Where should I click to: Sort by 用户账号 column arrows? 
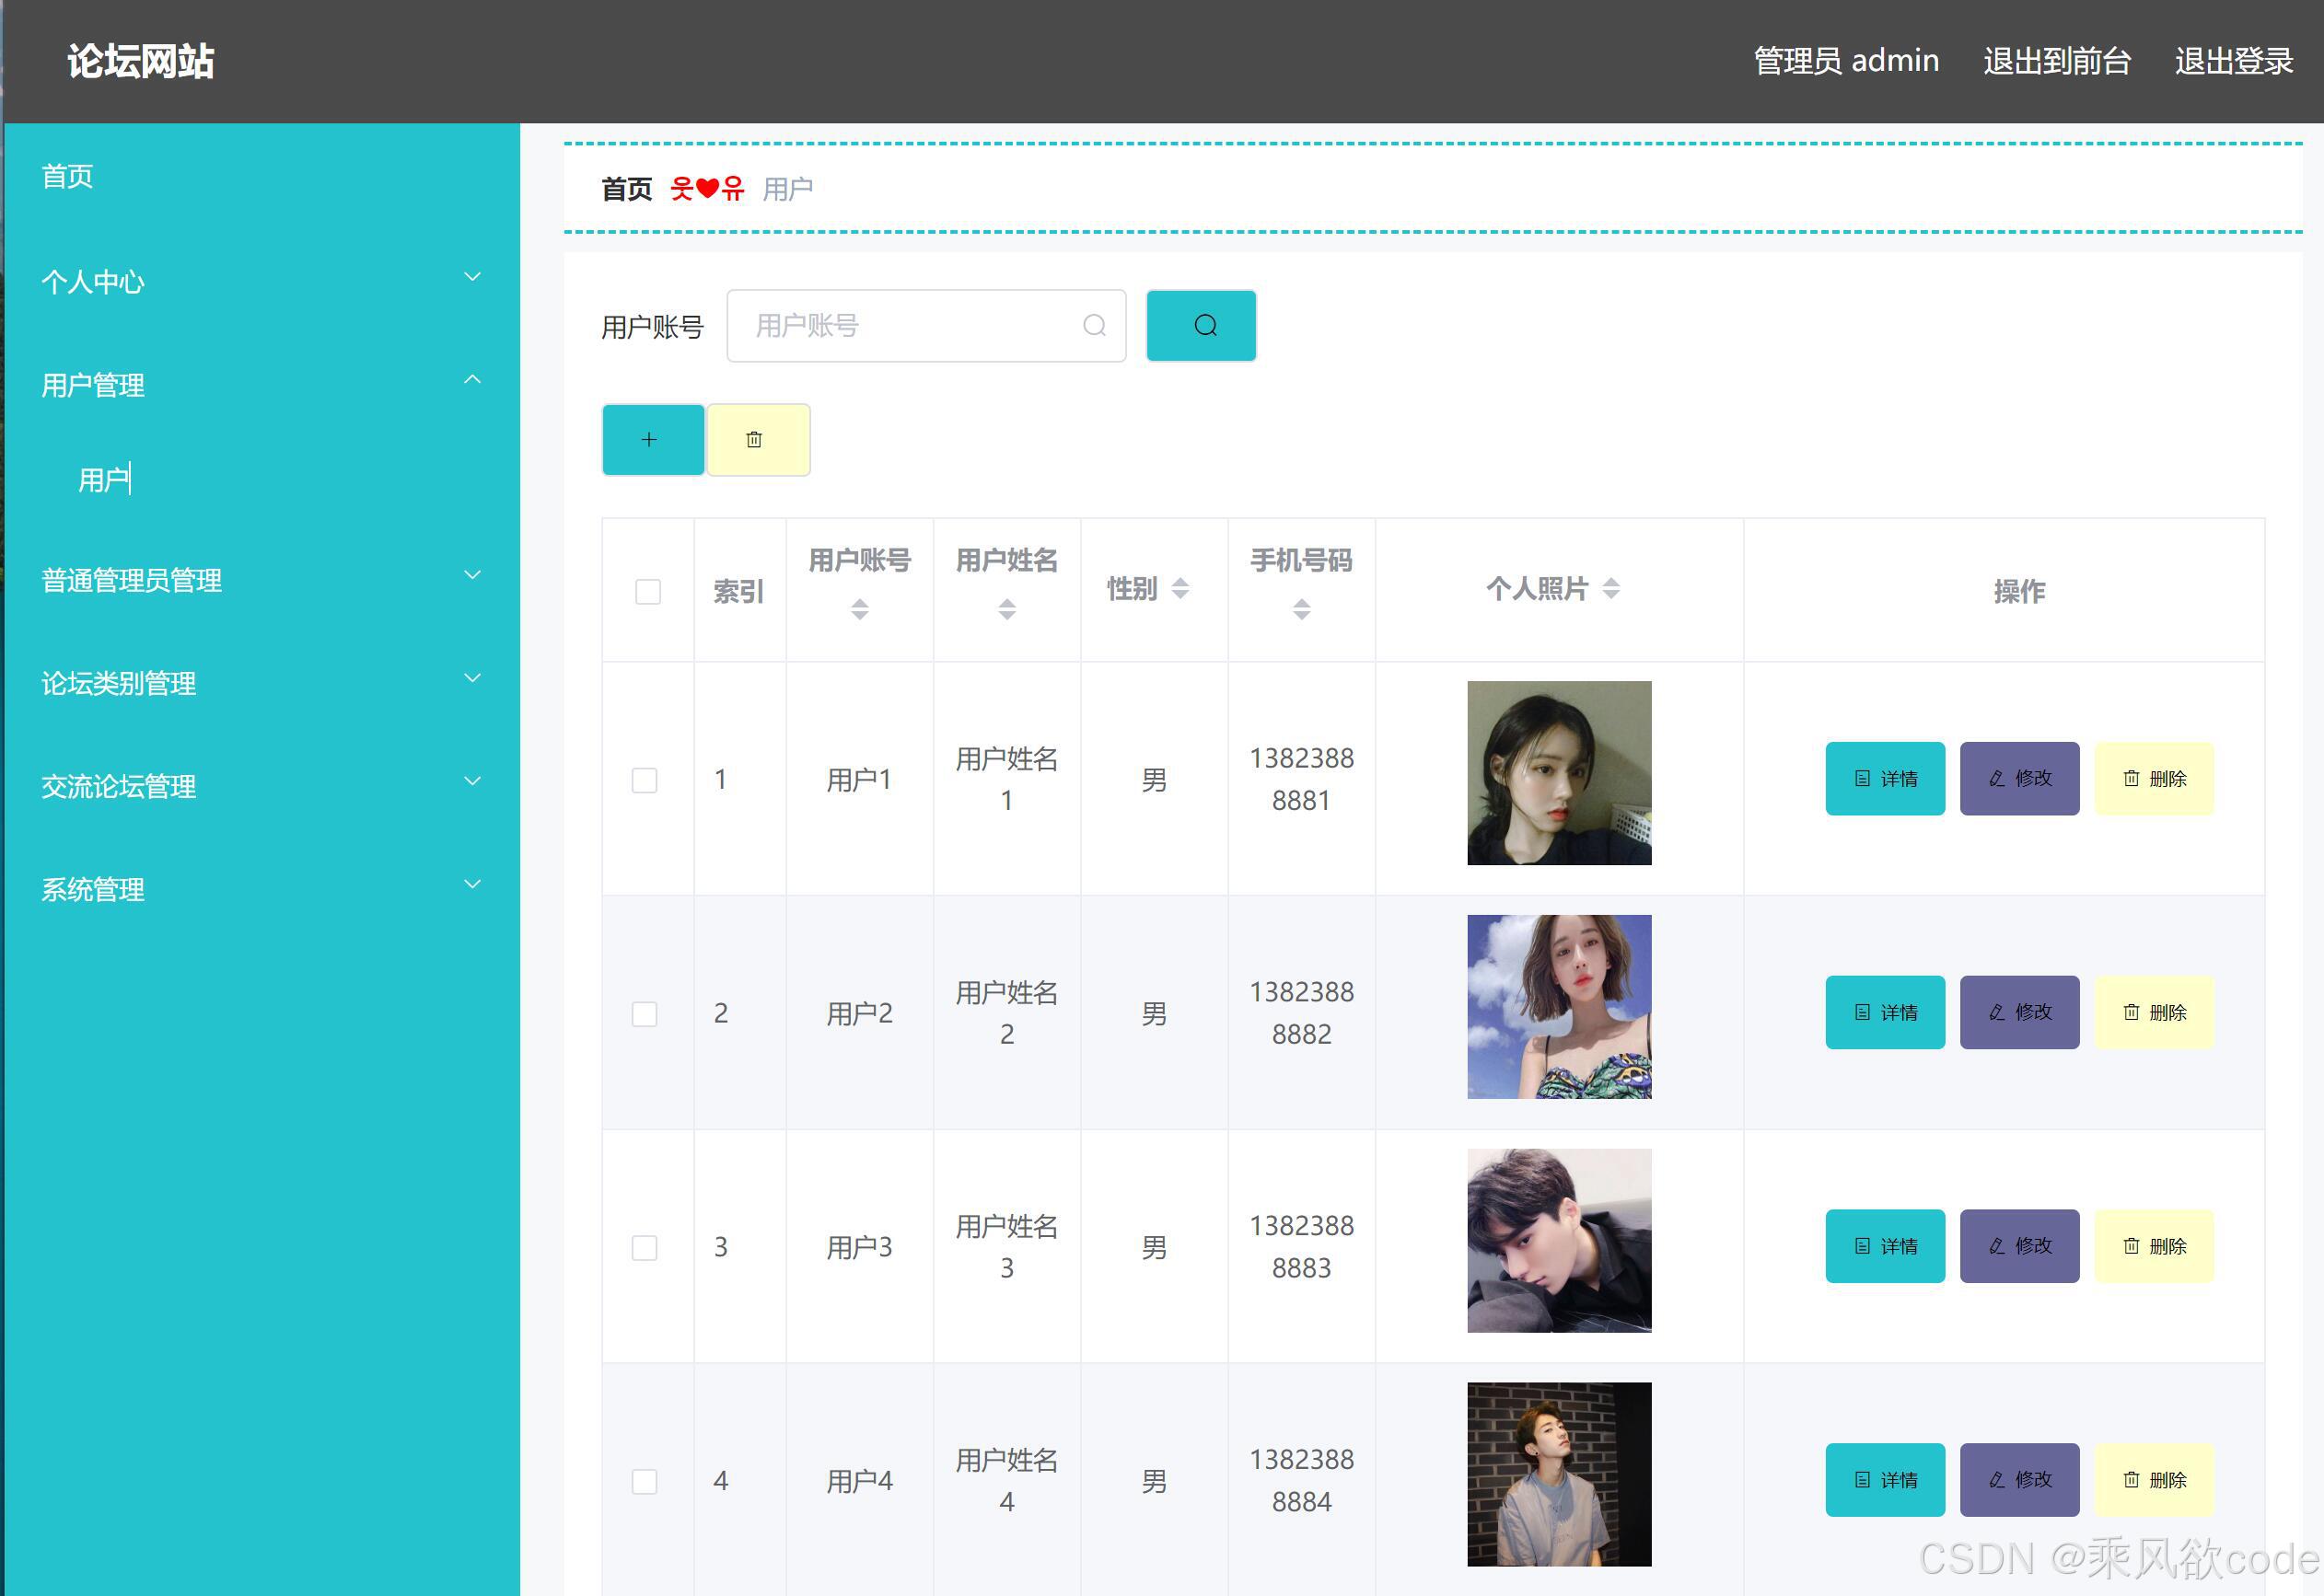[x=859, y=609]
